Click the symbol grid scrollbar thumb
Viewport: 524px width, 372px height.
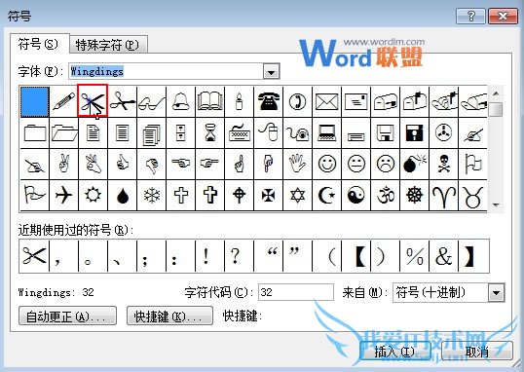coord(497,109)
